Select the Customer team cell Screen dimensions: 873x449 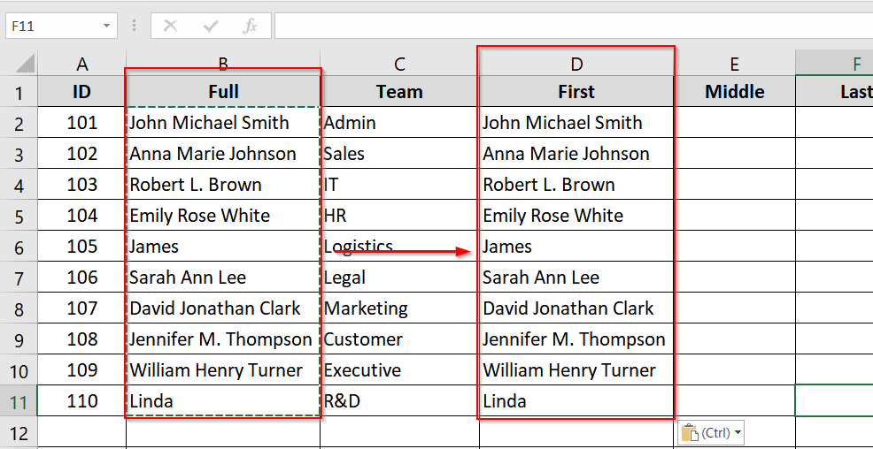(399, 339)
